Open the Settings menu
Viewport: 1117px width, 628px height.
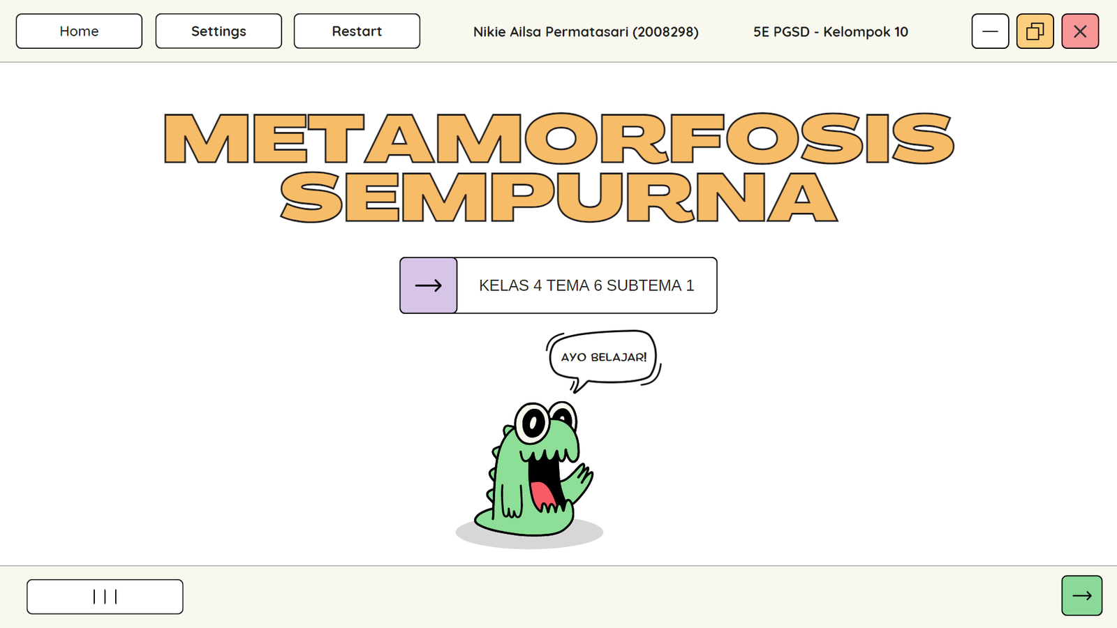click(219, 31)
